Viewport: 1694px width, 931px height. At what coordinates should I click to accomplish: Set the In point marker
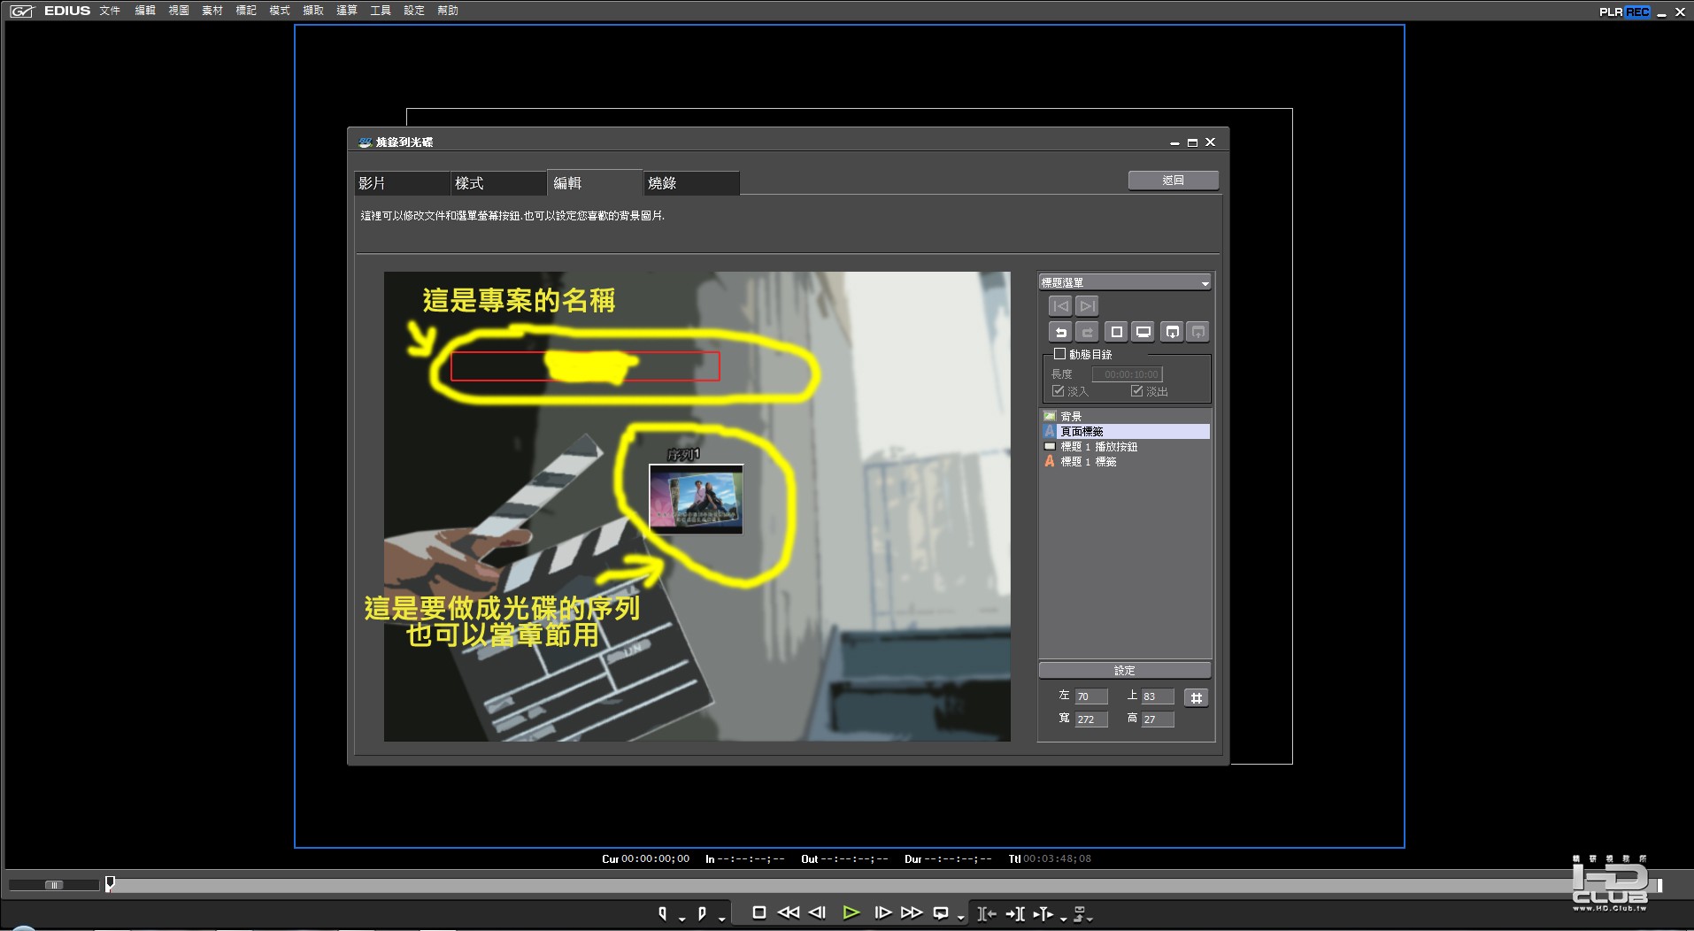(663, 913)
